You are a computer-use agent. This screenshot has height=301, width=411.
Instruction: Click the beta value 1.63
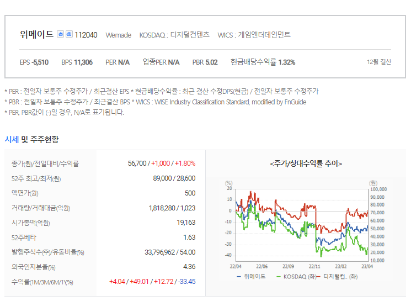coord(189,237)
